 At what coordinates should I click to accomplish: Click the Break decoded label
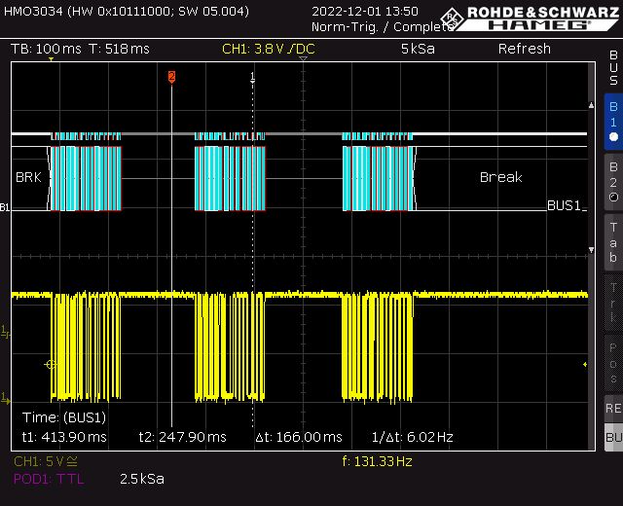tap(500, 177)
